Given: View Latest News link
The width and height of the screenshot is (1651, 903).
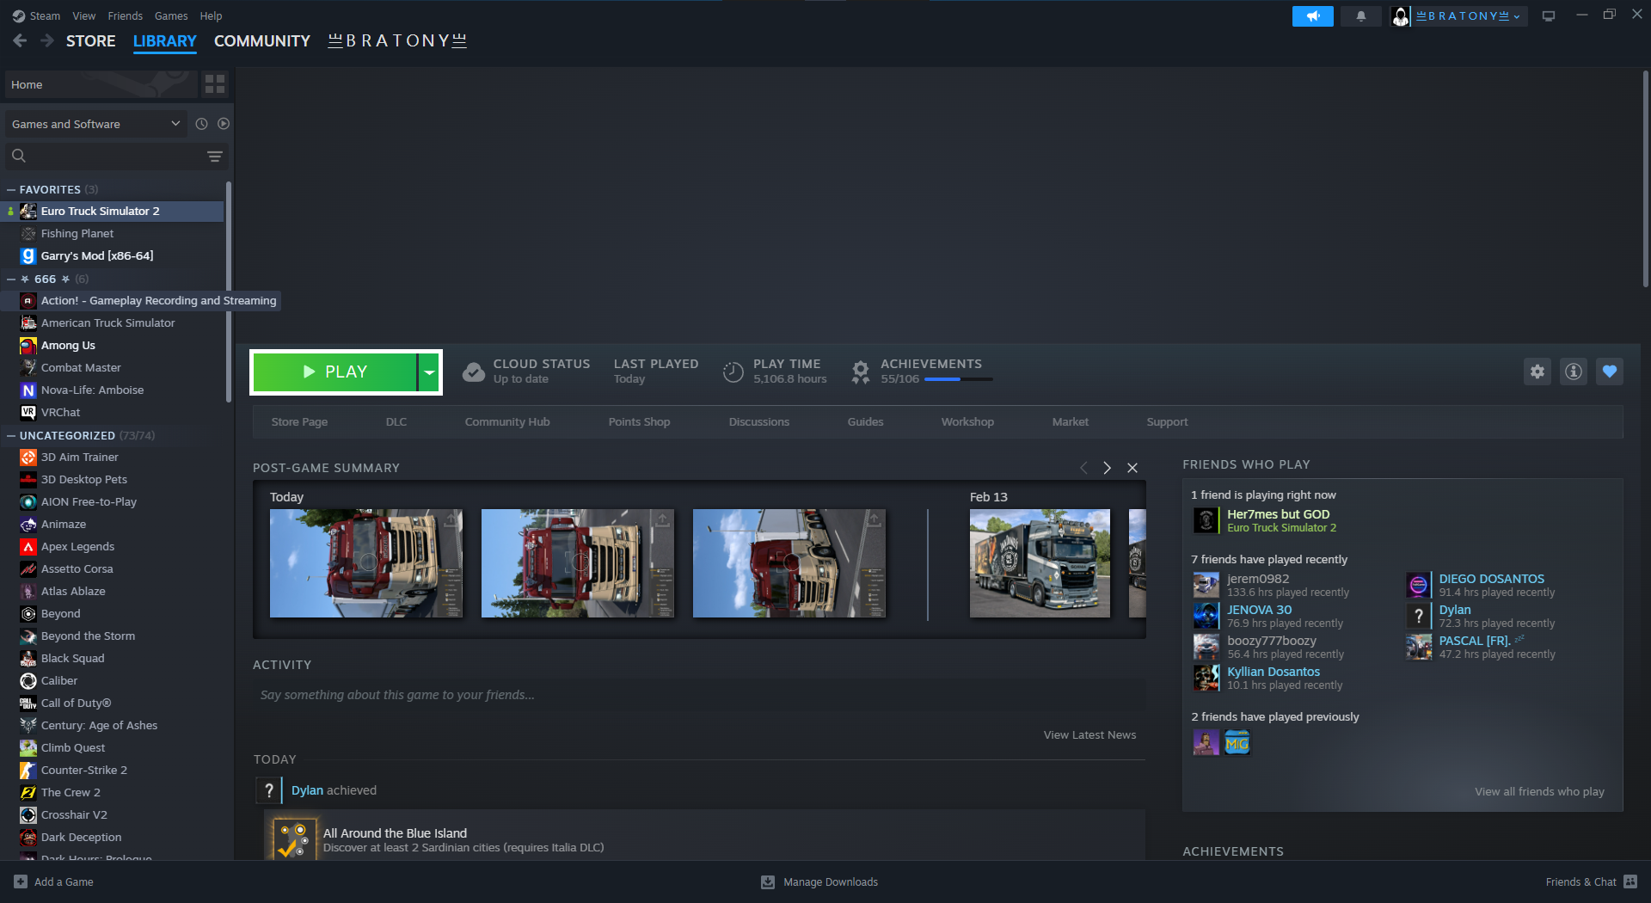Looking at the screenshot, I should click(1089, 734).
